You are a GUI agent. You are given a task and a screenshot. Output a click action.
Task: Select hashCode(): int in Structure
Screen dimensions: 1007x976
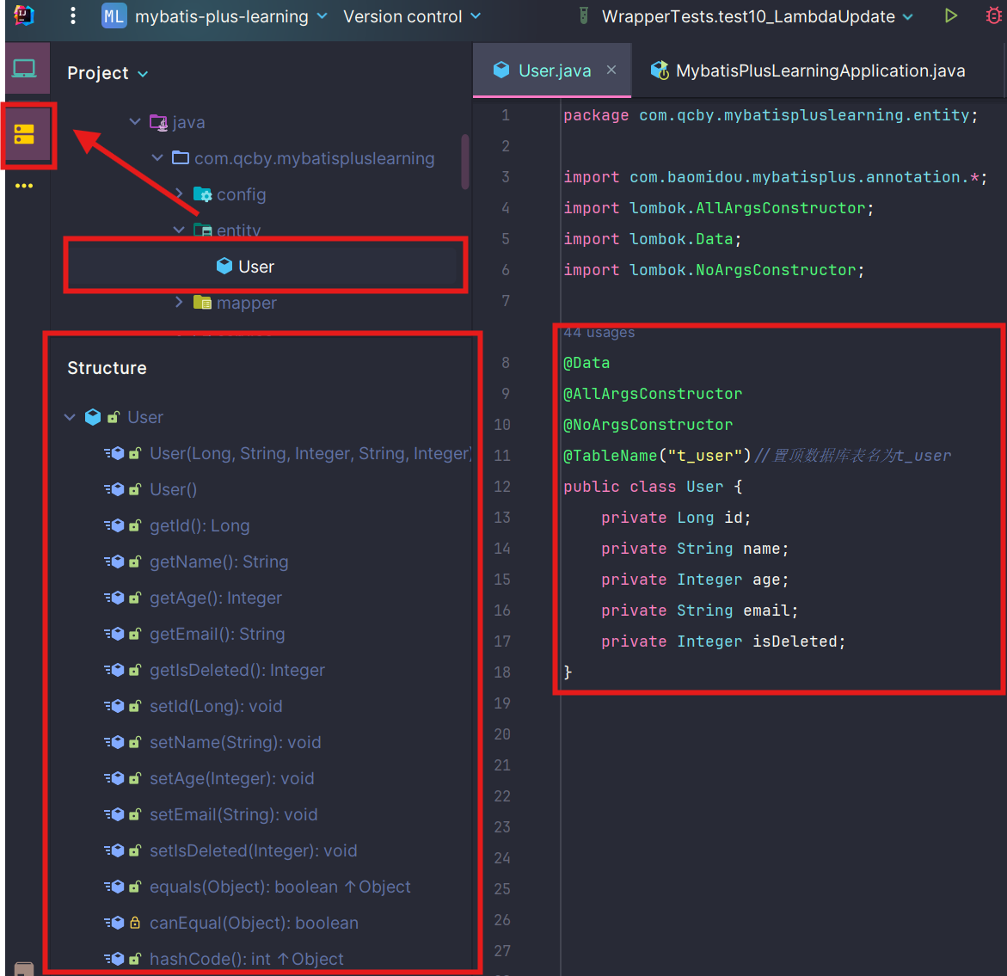[247, 959]
